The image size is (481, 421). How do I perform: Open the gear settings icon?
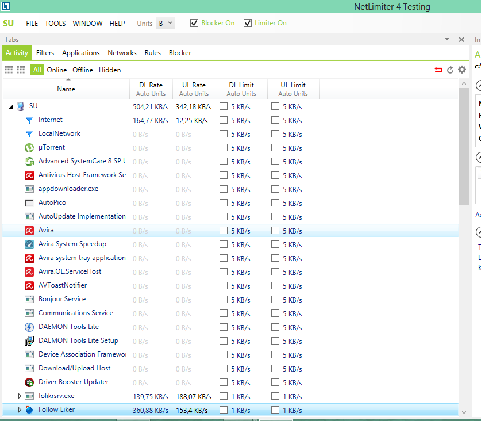click(462, 70)
